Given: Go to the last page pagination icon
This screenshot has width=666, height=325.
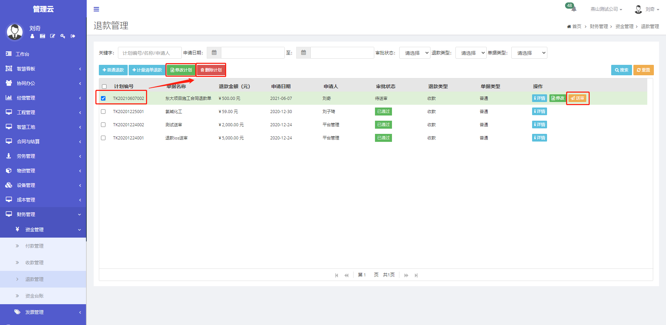Looking at the screenshot, I should click(416, 275).
